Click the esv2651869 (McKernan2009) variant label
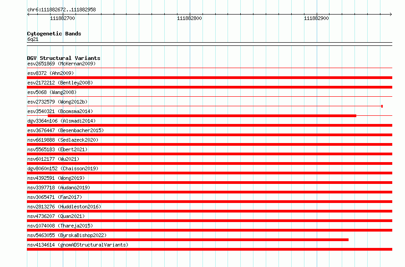Viewport: 405px width, 267px height. tap(61, 64)
